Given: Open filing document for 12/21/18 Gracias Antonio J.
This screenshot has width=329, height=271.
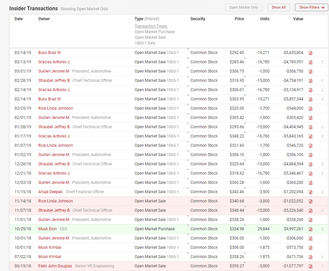Looking at the screenshot, I should [310, 173].
